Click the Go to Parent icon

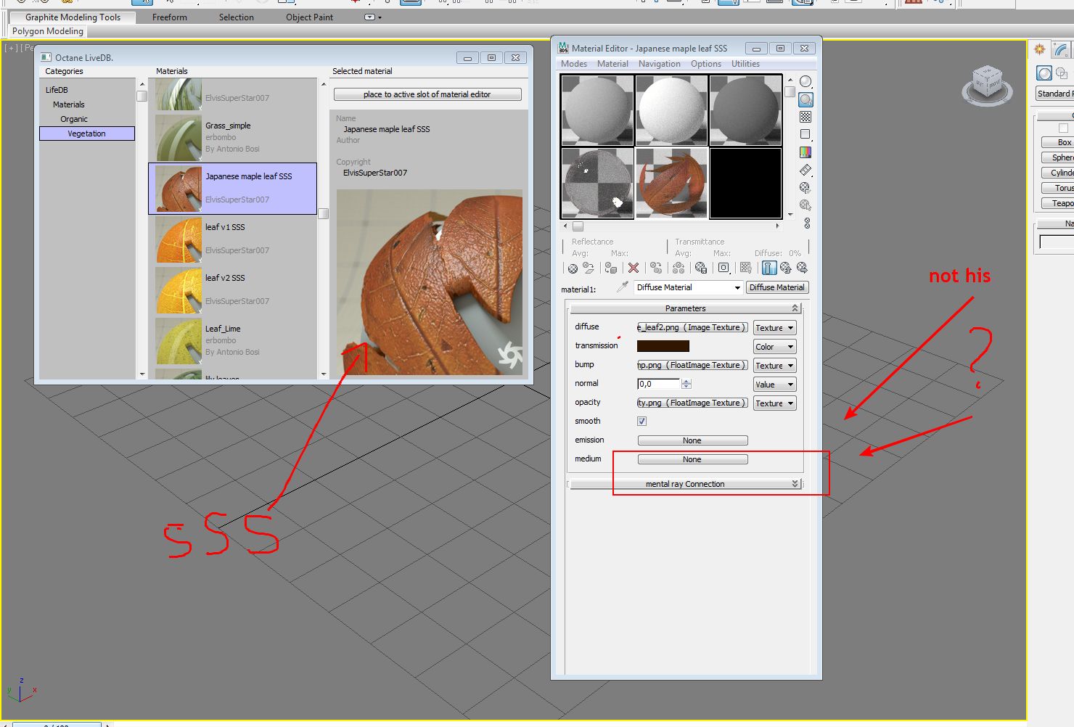click(786, 268)
